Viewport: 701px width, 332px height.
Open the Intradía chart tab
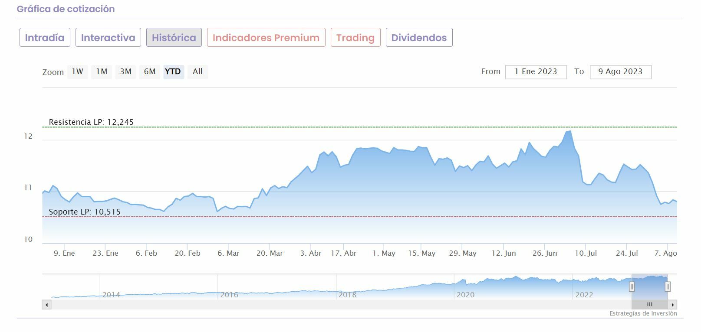[x=45, y=38]
